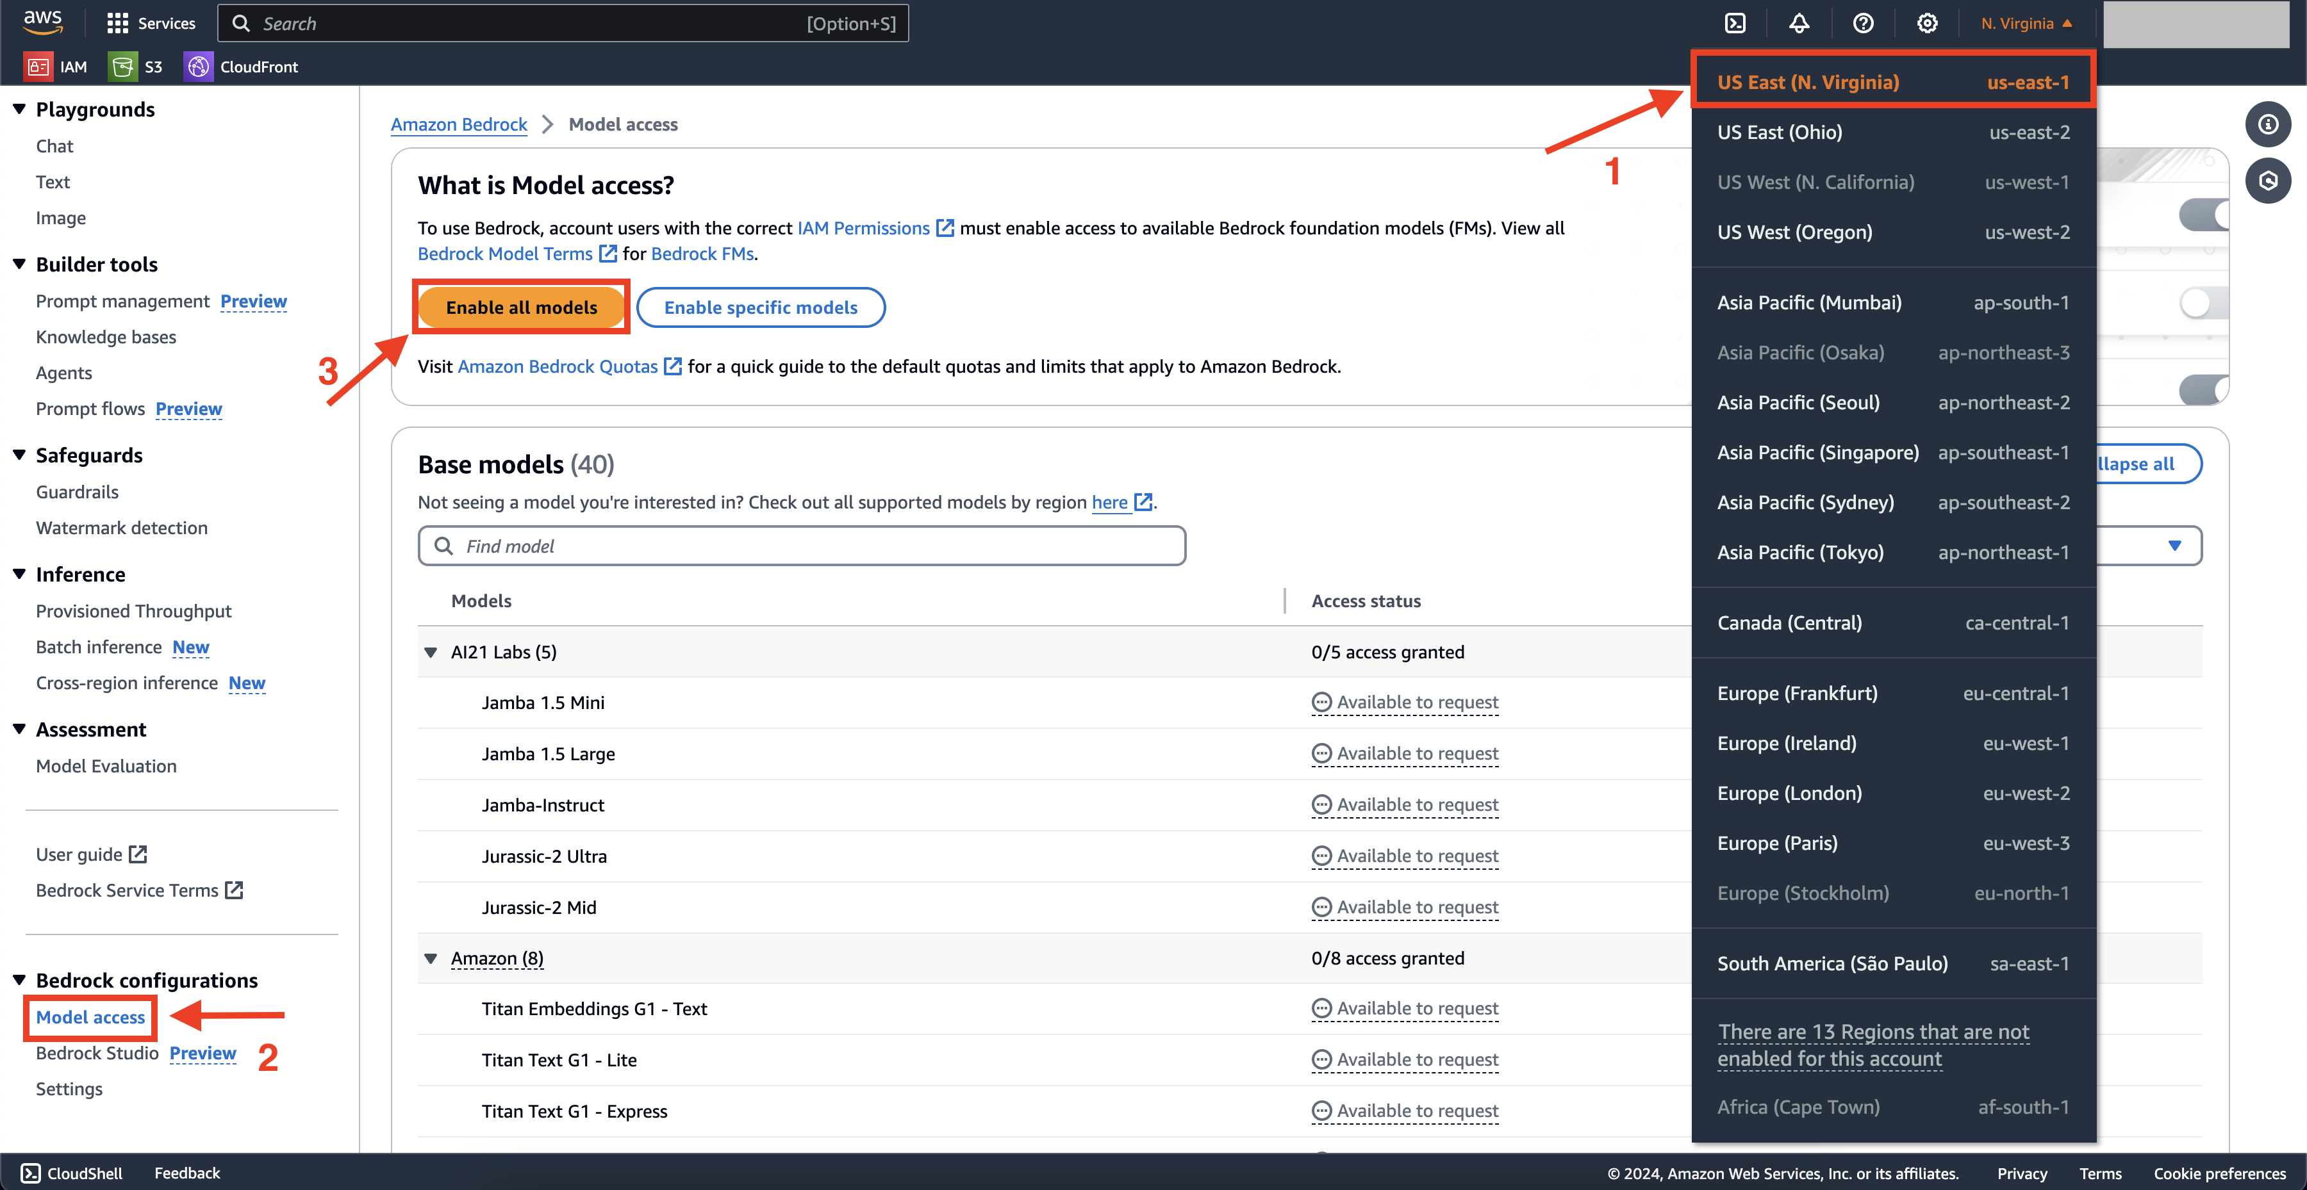Select Canada (Central) region
This screenshot has width=2307, height=1190.
click(x=1893, y=623)
